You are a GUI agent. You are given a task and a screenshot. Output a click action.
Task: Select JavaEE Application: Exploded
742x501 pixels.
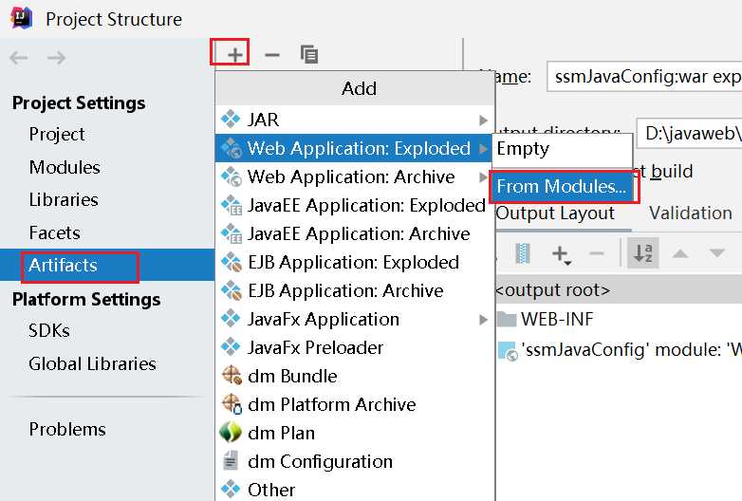(x=355, y=205)
